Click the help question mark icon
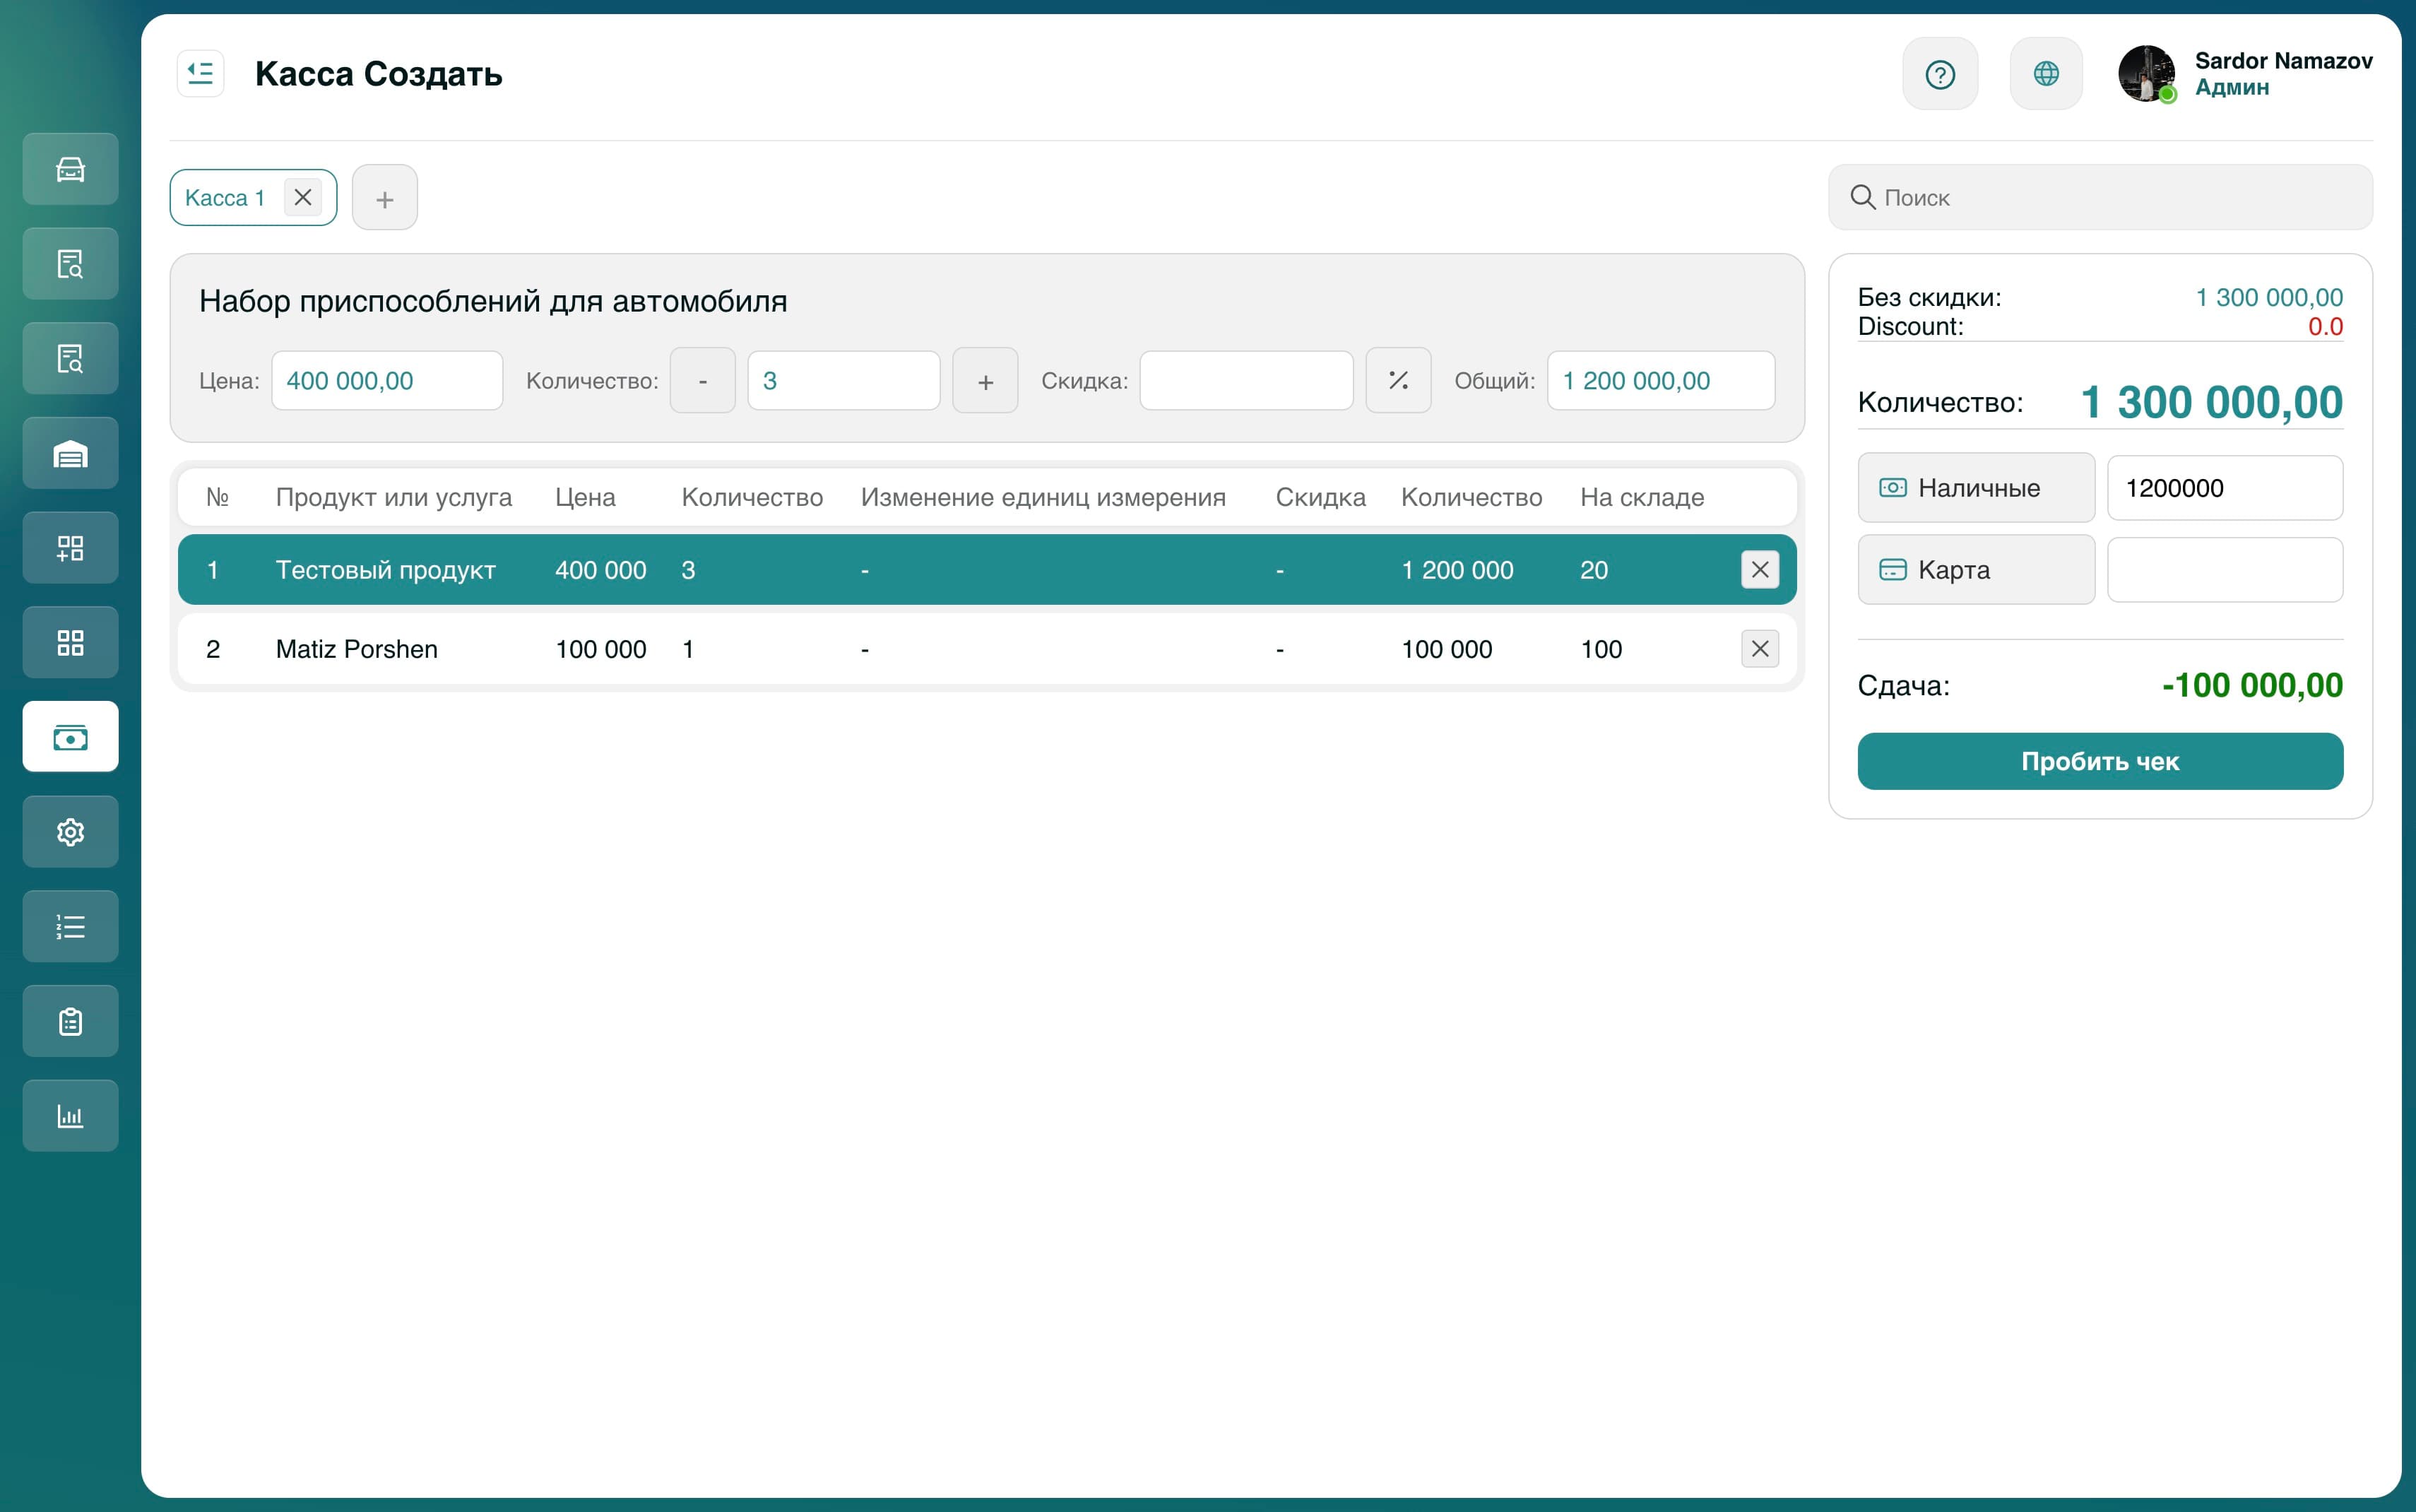 1939,74
